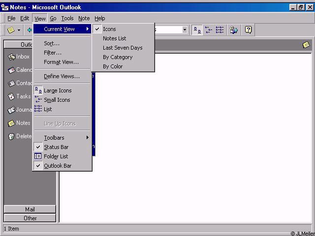Select List in the View menu
The width and height of the screenshot is (315, 236).
[62, 109]
